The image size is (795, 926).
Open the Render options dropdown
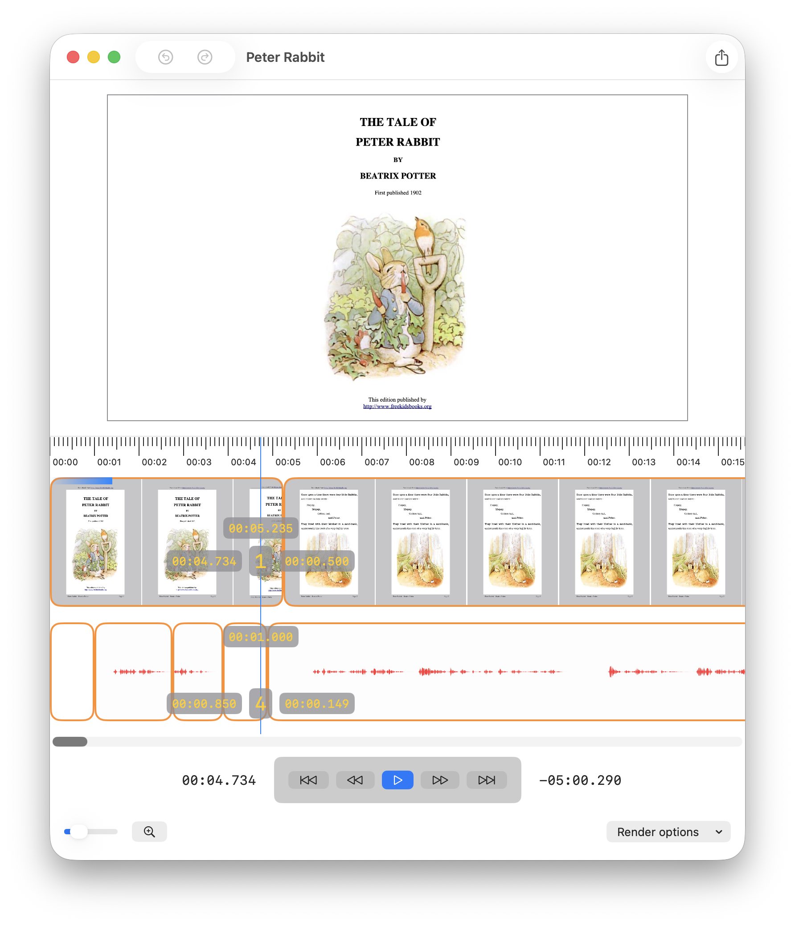(668, 832)
